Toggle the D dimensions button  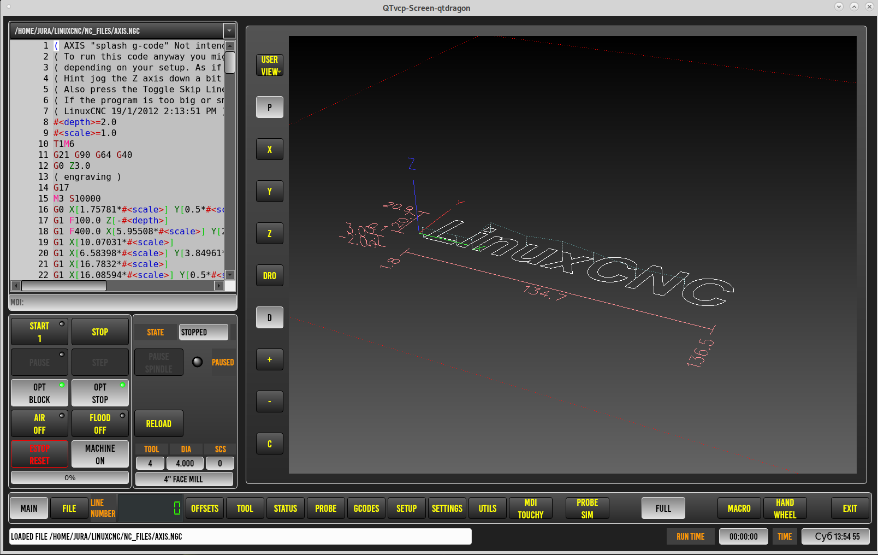tap(269, 317)
